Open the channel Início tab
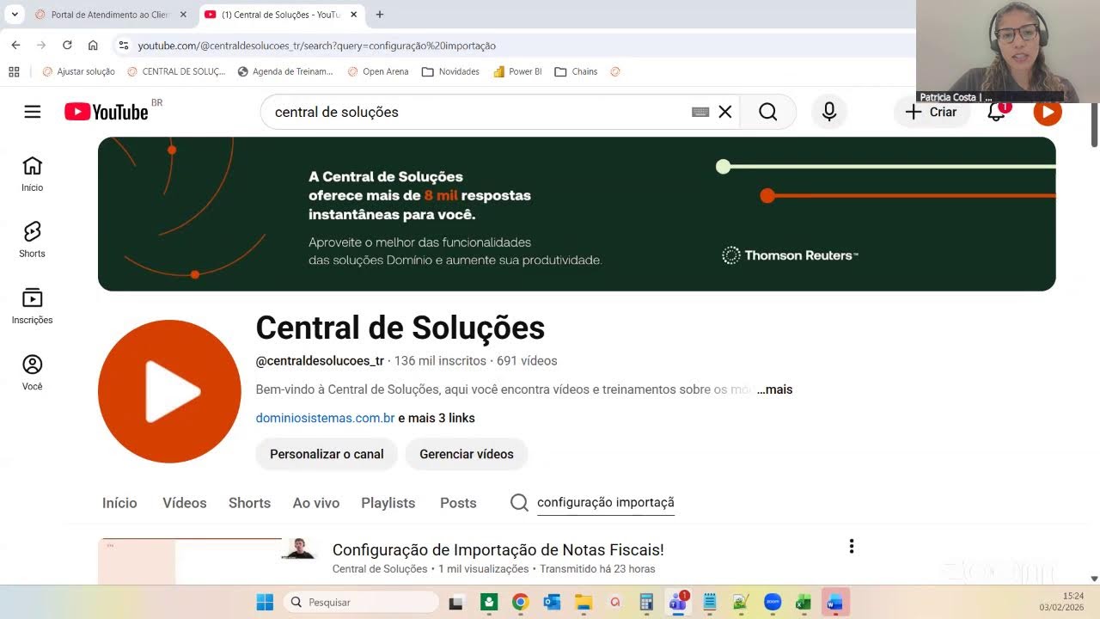This screenshot has width=1100, height=619. click(119, 503)
